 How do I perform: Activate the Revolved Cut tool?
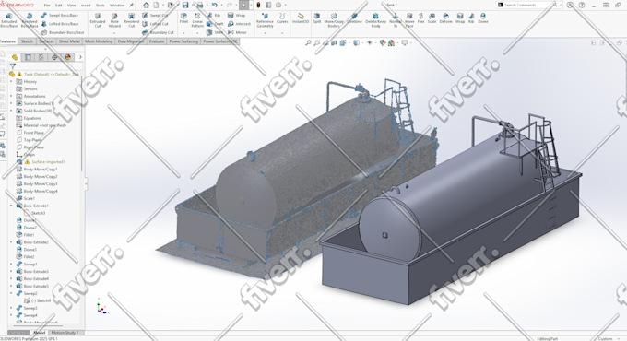pyautogui.click(x=131, y=20)
